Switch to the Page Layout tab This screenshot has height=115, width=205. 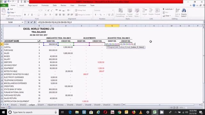33,5
